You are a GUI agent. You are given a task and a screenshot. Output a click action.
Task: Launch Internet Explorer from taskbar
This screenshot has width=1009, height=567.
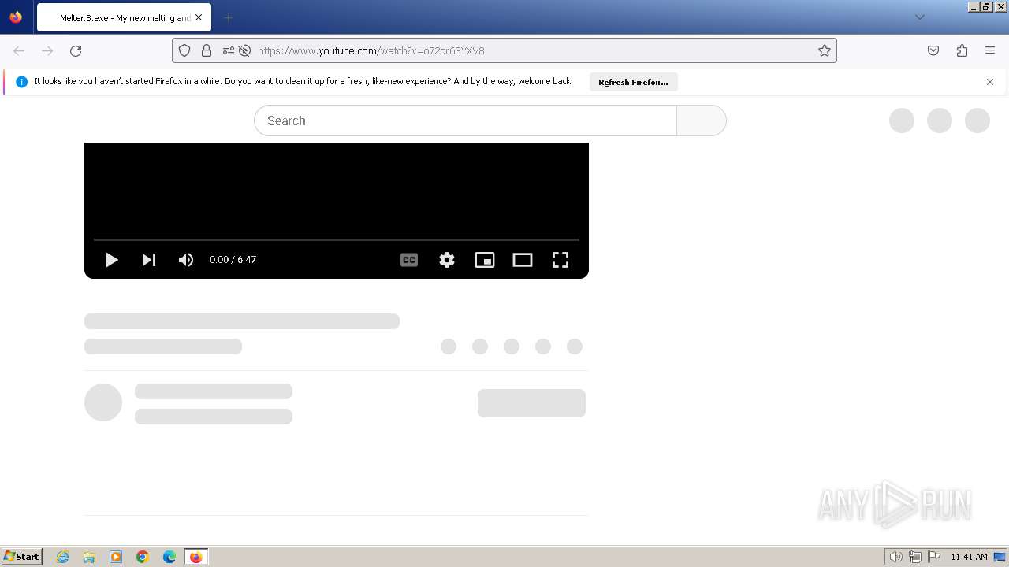point(63,557)
